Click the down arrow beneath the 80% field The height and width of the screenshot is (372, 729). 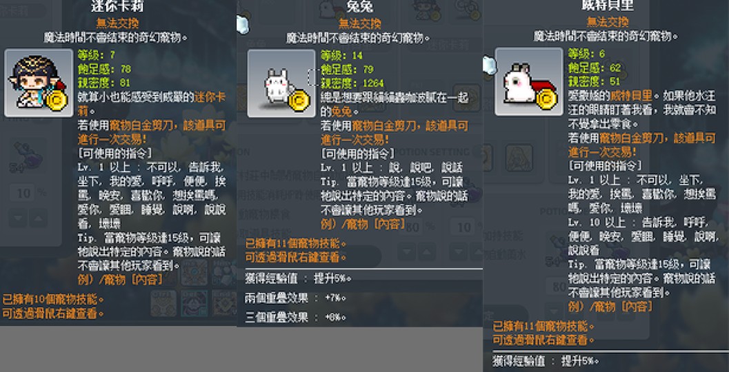[x=406, y=253]
